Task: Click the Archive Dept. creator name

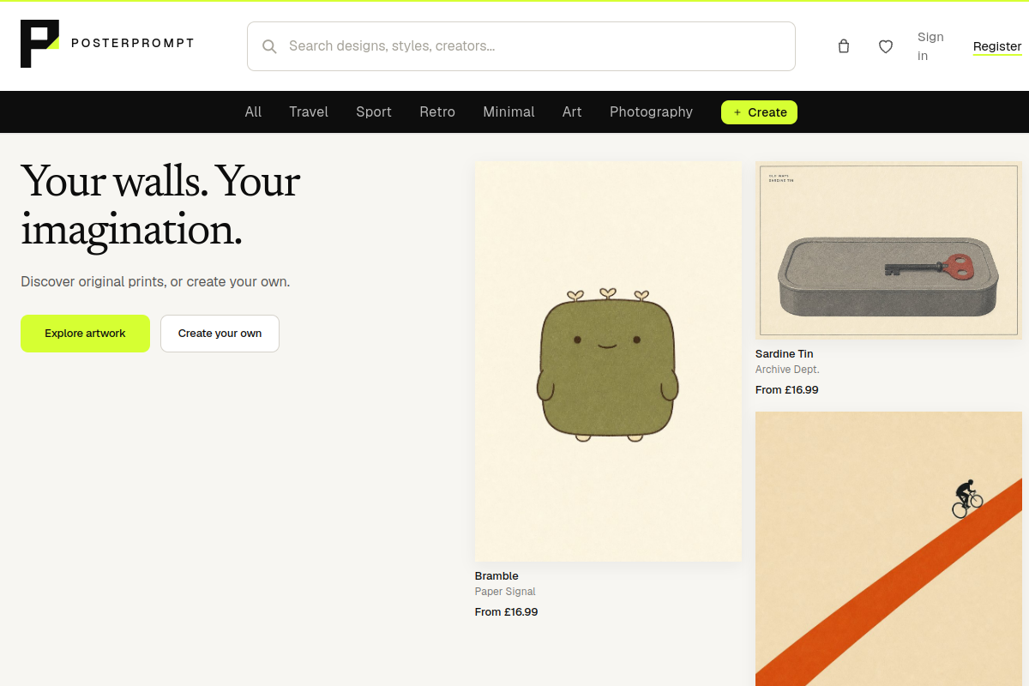Action: pos(787,370)
